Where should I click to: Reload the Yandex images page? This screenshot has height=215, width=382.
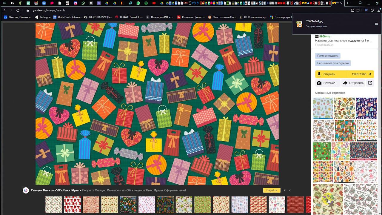pyautogui.click(x=18, y=10)
